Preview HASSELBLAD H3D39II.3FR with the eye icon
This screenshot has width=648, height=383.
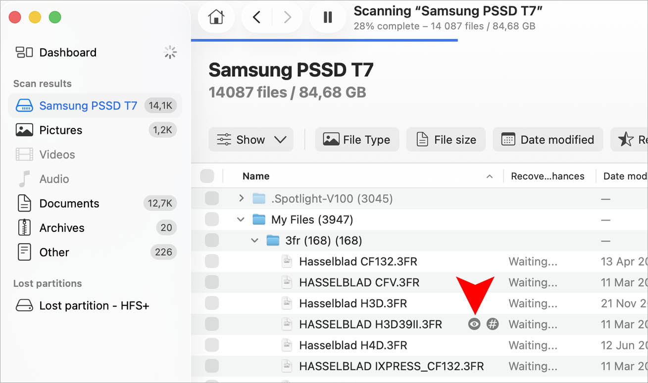tap(474, 324)
